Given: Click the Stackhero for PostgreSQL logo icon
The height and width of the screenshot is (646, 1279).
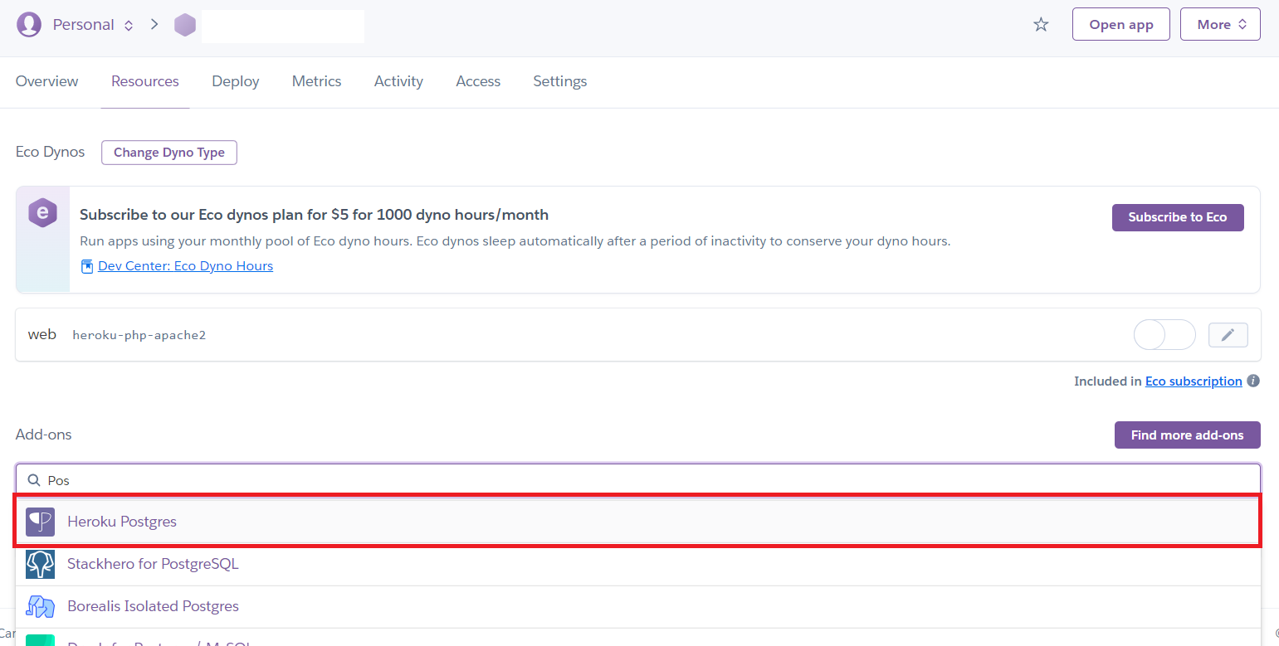Looking at the screenshot, I should pyautogui.click(x=40, y=564).
